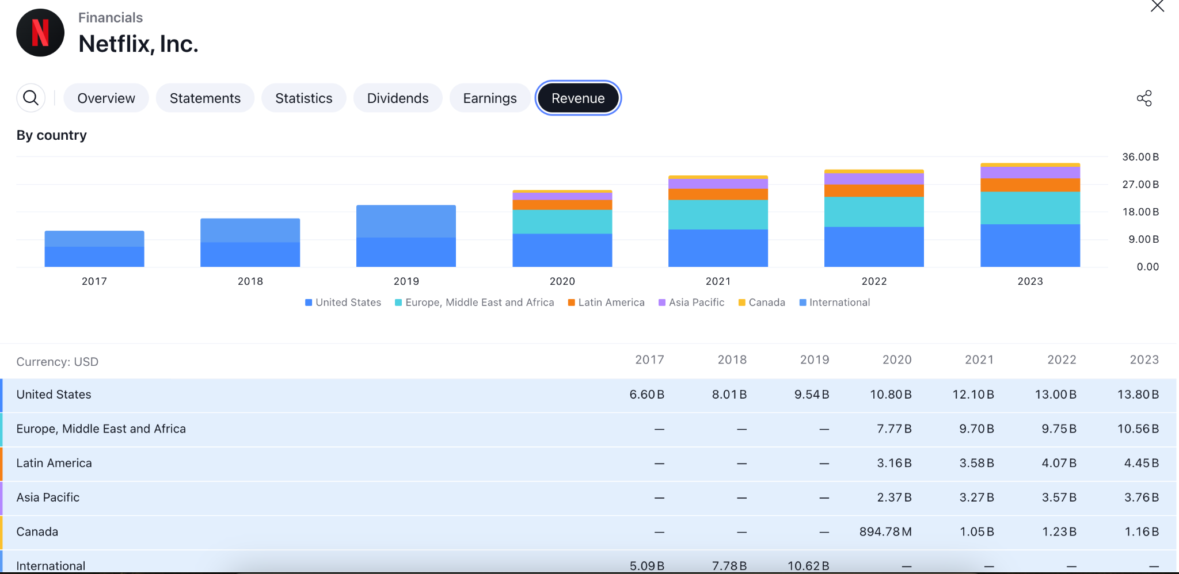Screen dimensions: 1179x574
Task: Click Latin America 2021 value 3.58 B
Action: (x=977, y=463)
